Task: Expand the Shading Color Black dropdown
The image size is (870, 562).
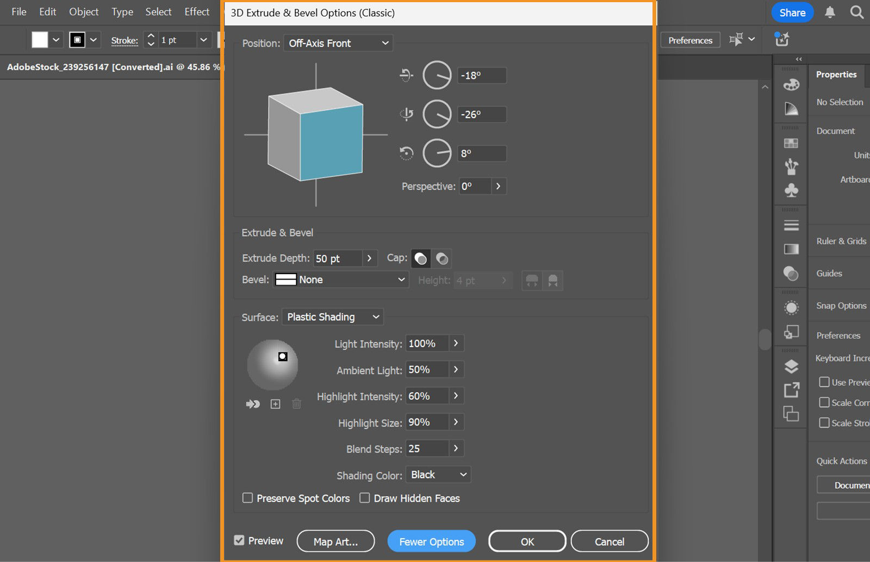Action: point(438,474)
